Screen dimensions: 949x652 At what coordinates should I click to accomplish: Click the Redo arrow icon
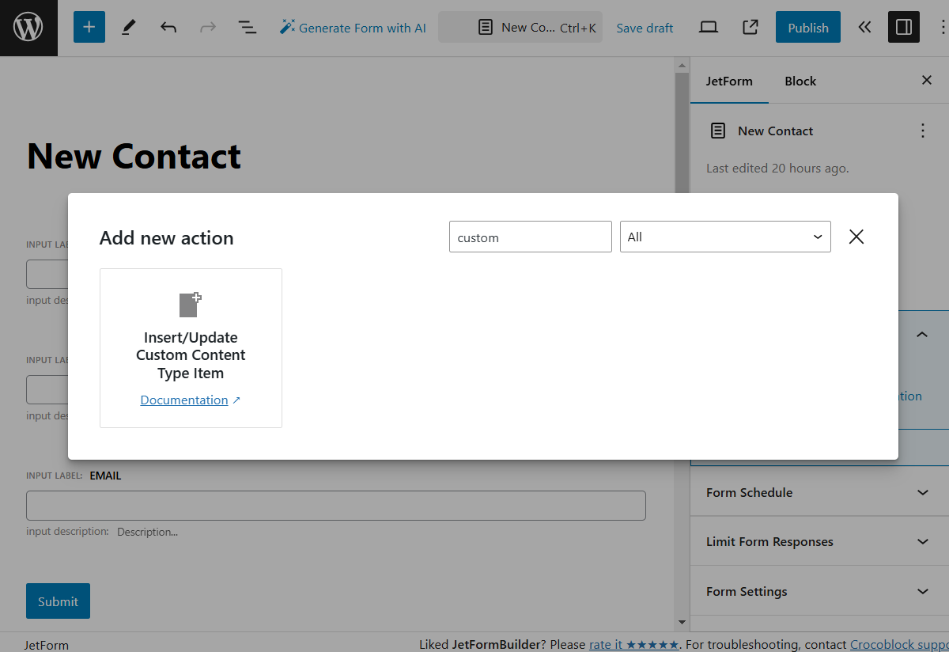click(207, 27)
